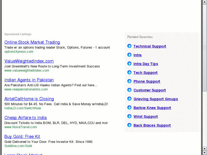
Task: Open Cheap Airfare to India link
Action: [25, 118]
